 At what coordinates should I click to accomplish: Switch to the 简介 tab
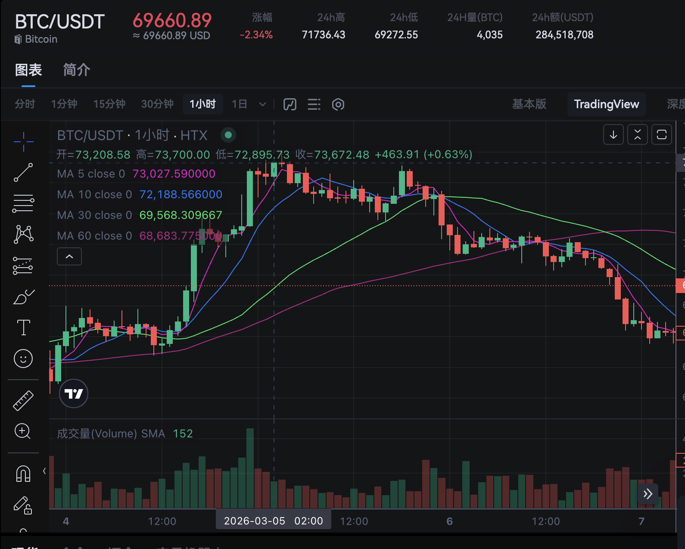[76, 70]
